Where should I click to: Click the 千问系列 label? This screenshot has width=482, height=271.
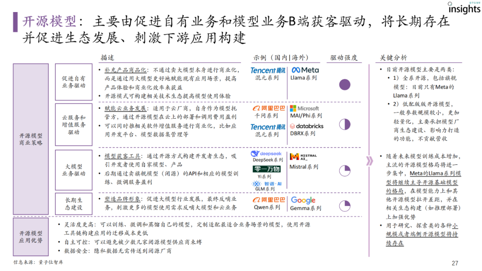coord(266,116)
